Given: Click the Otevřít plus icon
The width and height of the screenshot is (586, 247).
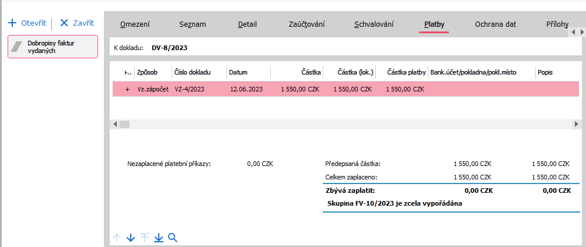Looking at the screenshot, I should click(12, 23).
